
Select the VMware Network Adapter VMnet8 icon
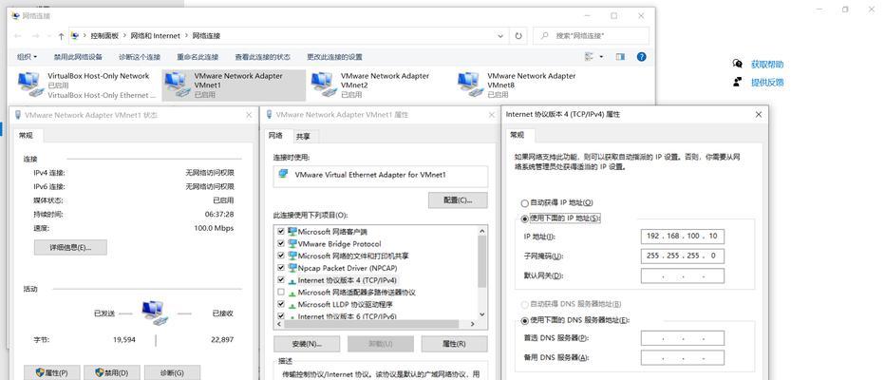tap(469, 85)
